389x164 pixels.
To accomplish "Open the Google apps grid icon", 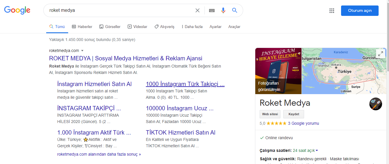I will click(x=332, y=11).
